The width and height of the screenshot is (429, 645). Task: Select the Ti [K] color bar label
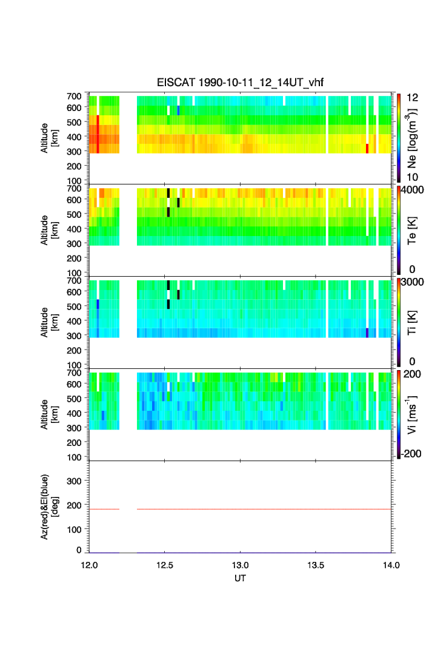click(412, 323)
